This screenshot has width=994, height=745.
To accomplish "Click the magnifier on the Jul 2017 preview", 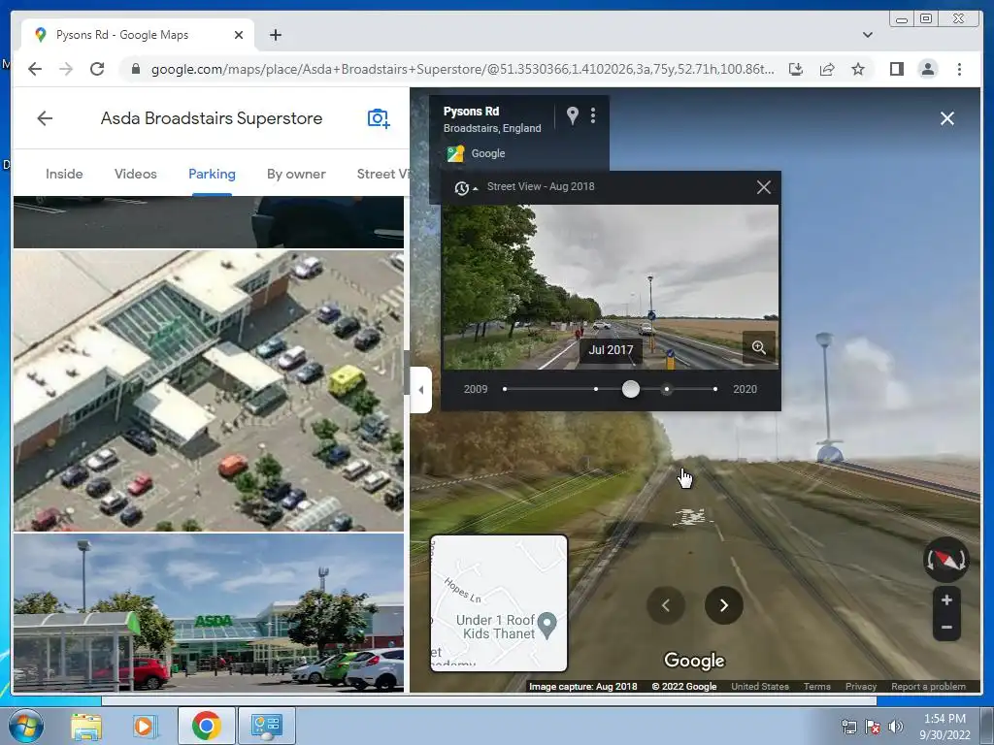I will click(759, 347).
